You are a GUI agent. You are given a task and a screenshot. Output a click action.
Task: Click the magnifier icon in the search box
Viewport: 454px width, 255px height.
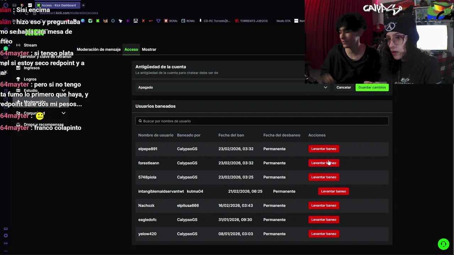pos(140,121)
